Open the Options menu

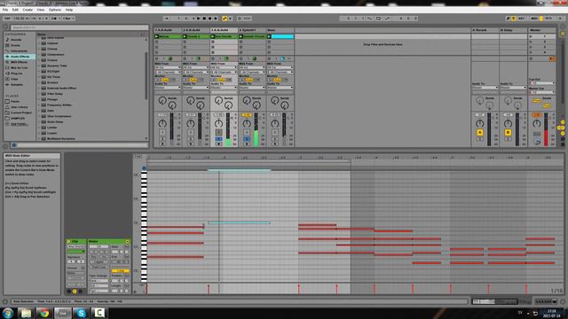[x=55, y=10]
